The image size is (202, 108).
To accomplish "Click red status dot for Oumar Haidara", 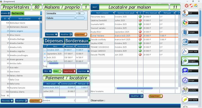I will [140, 36].
